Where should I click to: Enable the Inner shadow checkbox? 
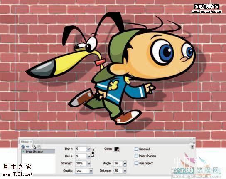(136, 156)
